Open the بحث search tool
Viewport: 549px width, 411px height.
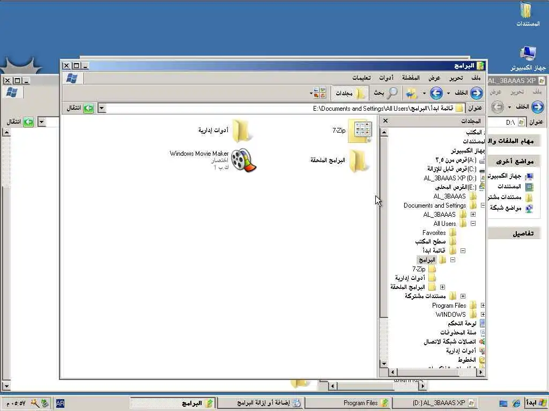[385, 93]
